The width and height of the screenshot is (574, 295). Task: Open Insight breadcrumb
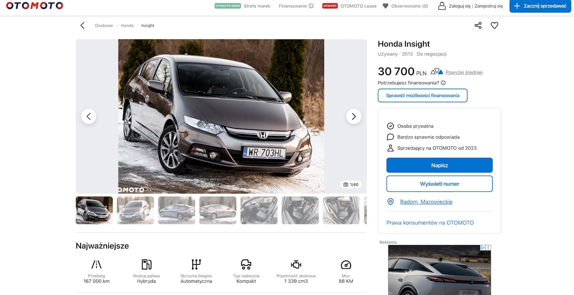(x=147, y=25)
